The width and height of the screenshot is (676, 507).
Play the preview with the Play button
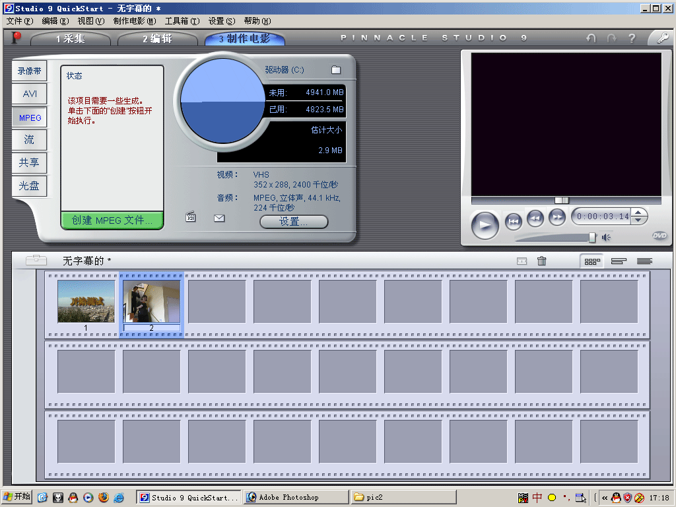point(485,225)
